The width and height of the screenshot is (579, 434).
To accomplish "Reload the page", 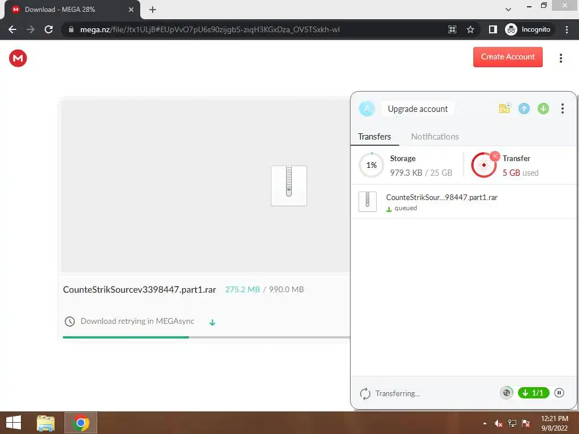I will pos(49,29).
